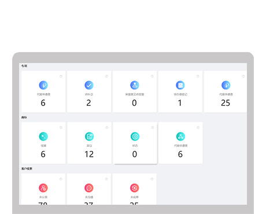Click the red user icon in customer row
266x214 pixels.
[x=43, y=188]
